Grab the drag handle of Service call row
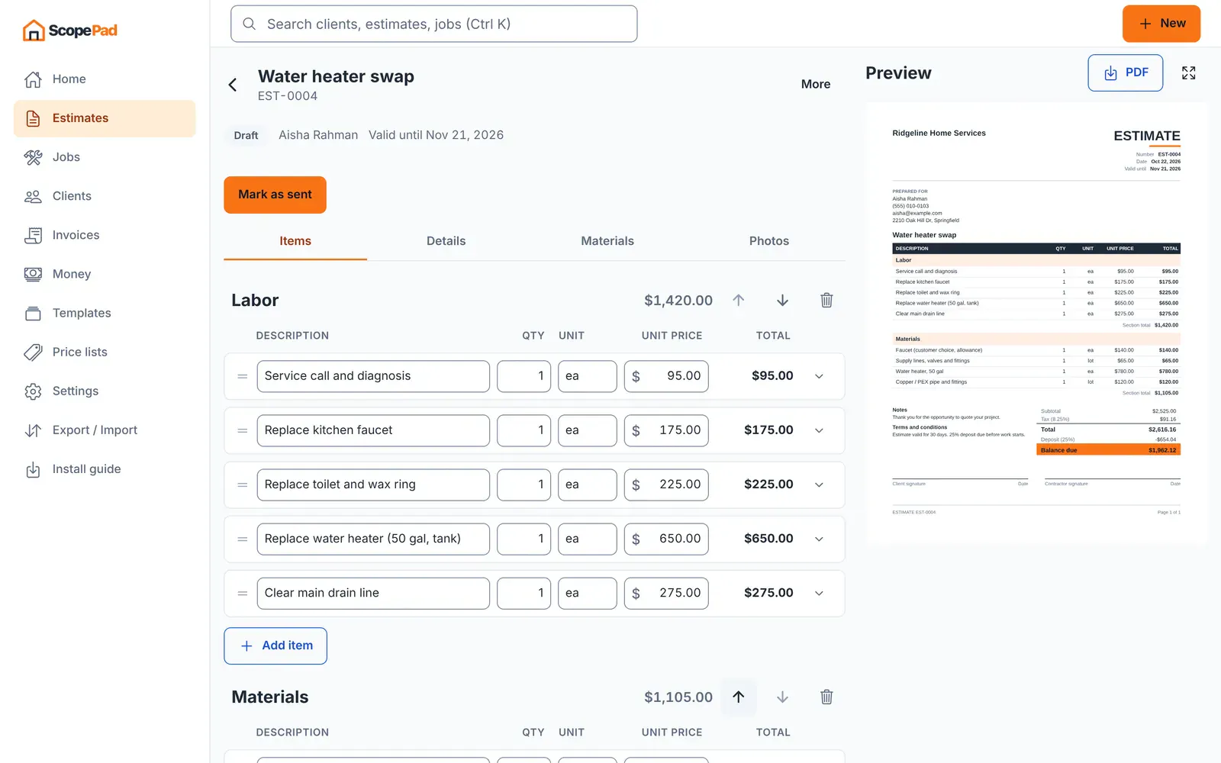Viewport: 1221px width, 763px height. click(x=242, y=376)
